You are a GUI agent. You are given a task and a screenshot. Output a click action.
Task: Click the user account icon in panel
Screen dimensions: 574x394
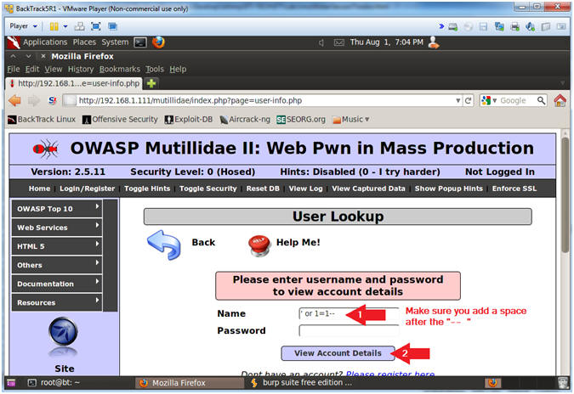pos(434,42)
